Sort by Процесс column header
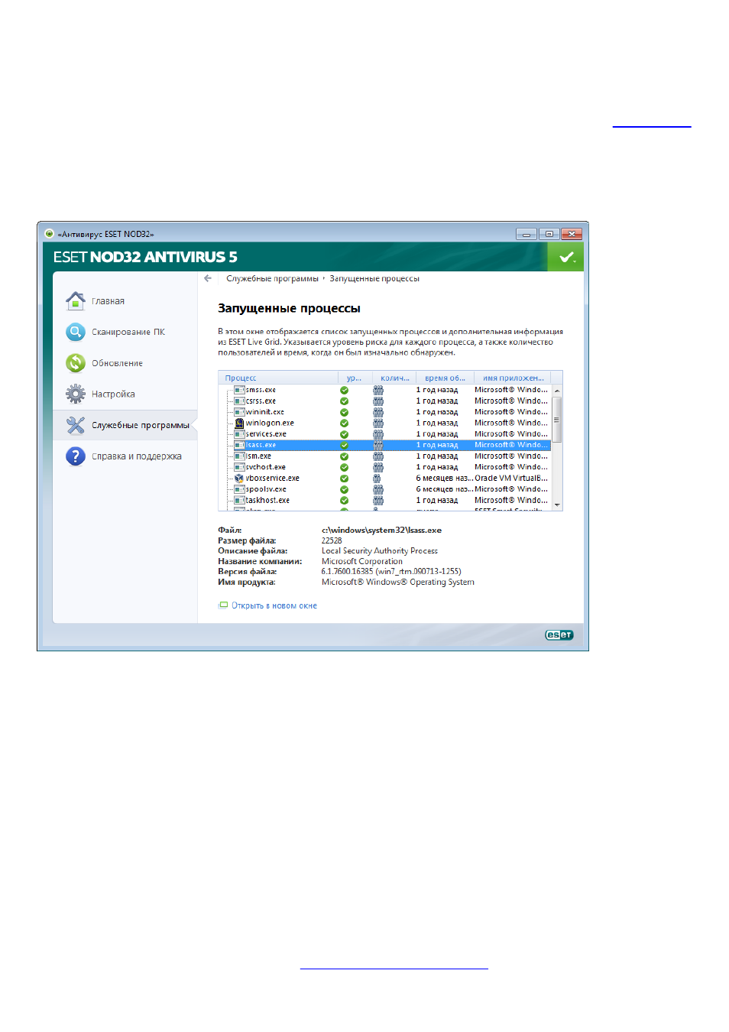729x1032 pixels. point(278,378)
